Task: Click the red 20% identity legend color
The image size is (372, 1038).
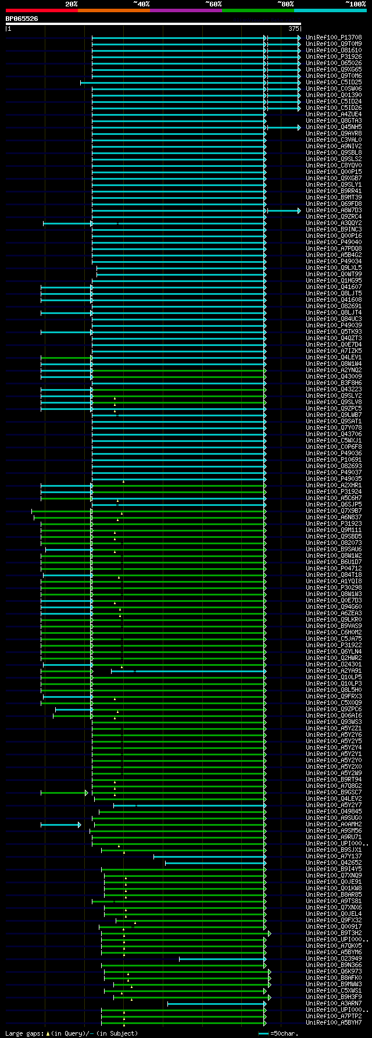Action: point(42,10)
